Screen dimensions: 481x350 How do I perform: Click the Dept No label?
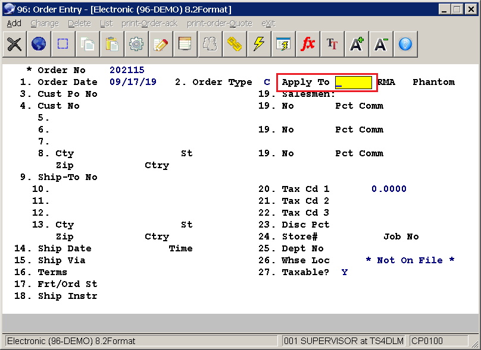tap(303, 248)
